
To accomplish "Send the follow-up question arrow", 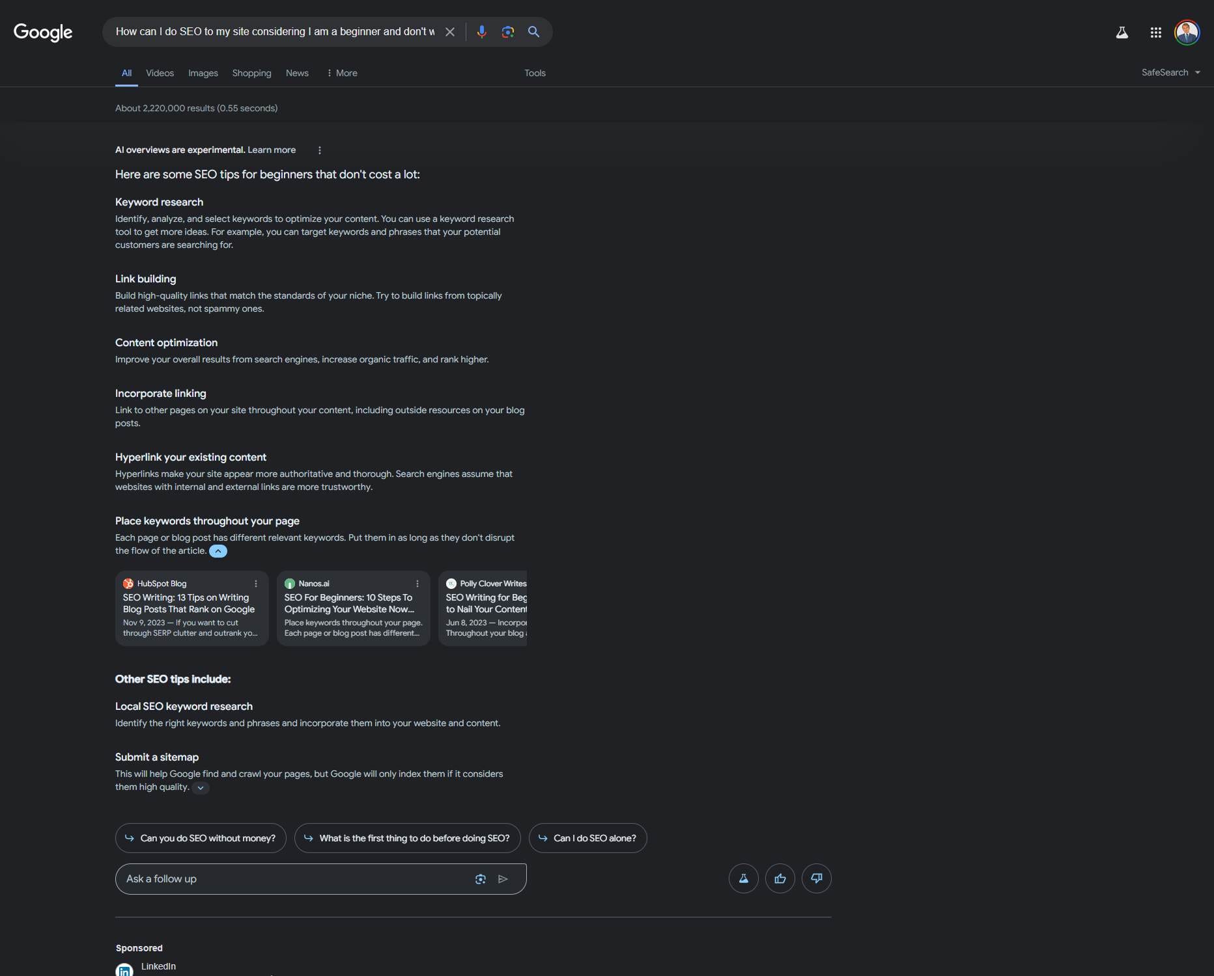I will pos(503,879).
